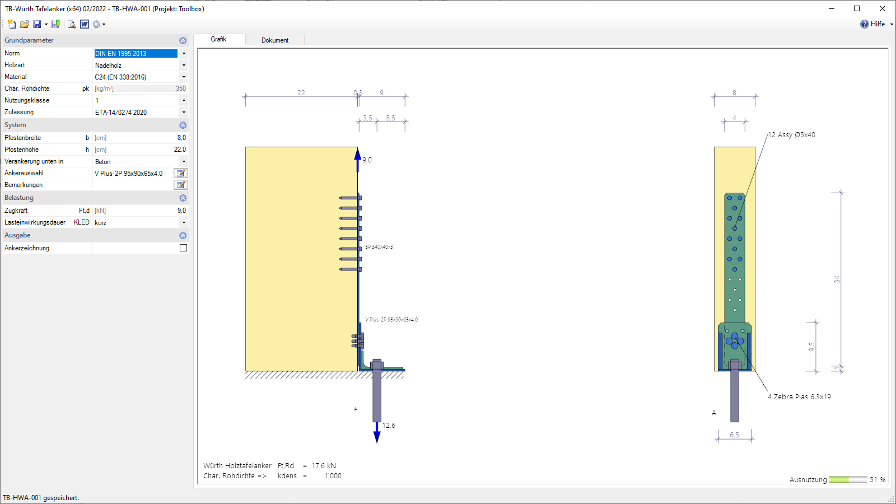Open the Zulassung dropdown
This screenshot has height=504, width=896.
click(x=184, y=113)
